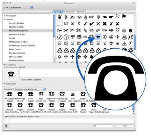Open the View All Characters popup
The image size is (151, 136).
[x=21, y=7]
